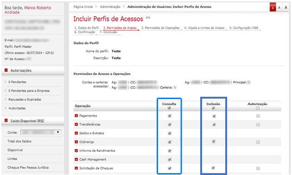Select largest font size A button
The image size is (292, 175).
(286, 7)
